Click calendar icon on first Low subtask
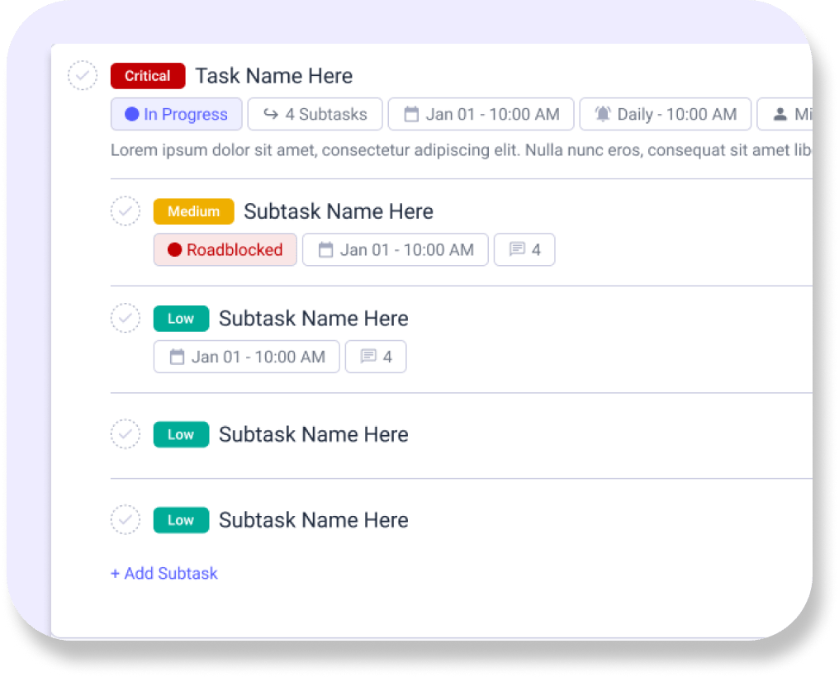This screenshot has height=677, width=839. [177, 357]
